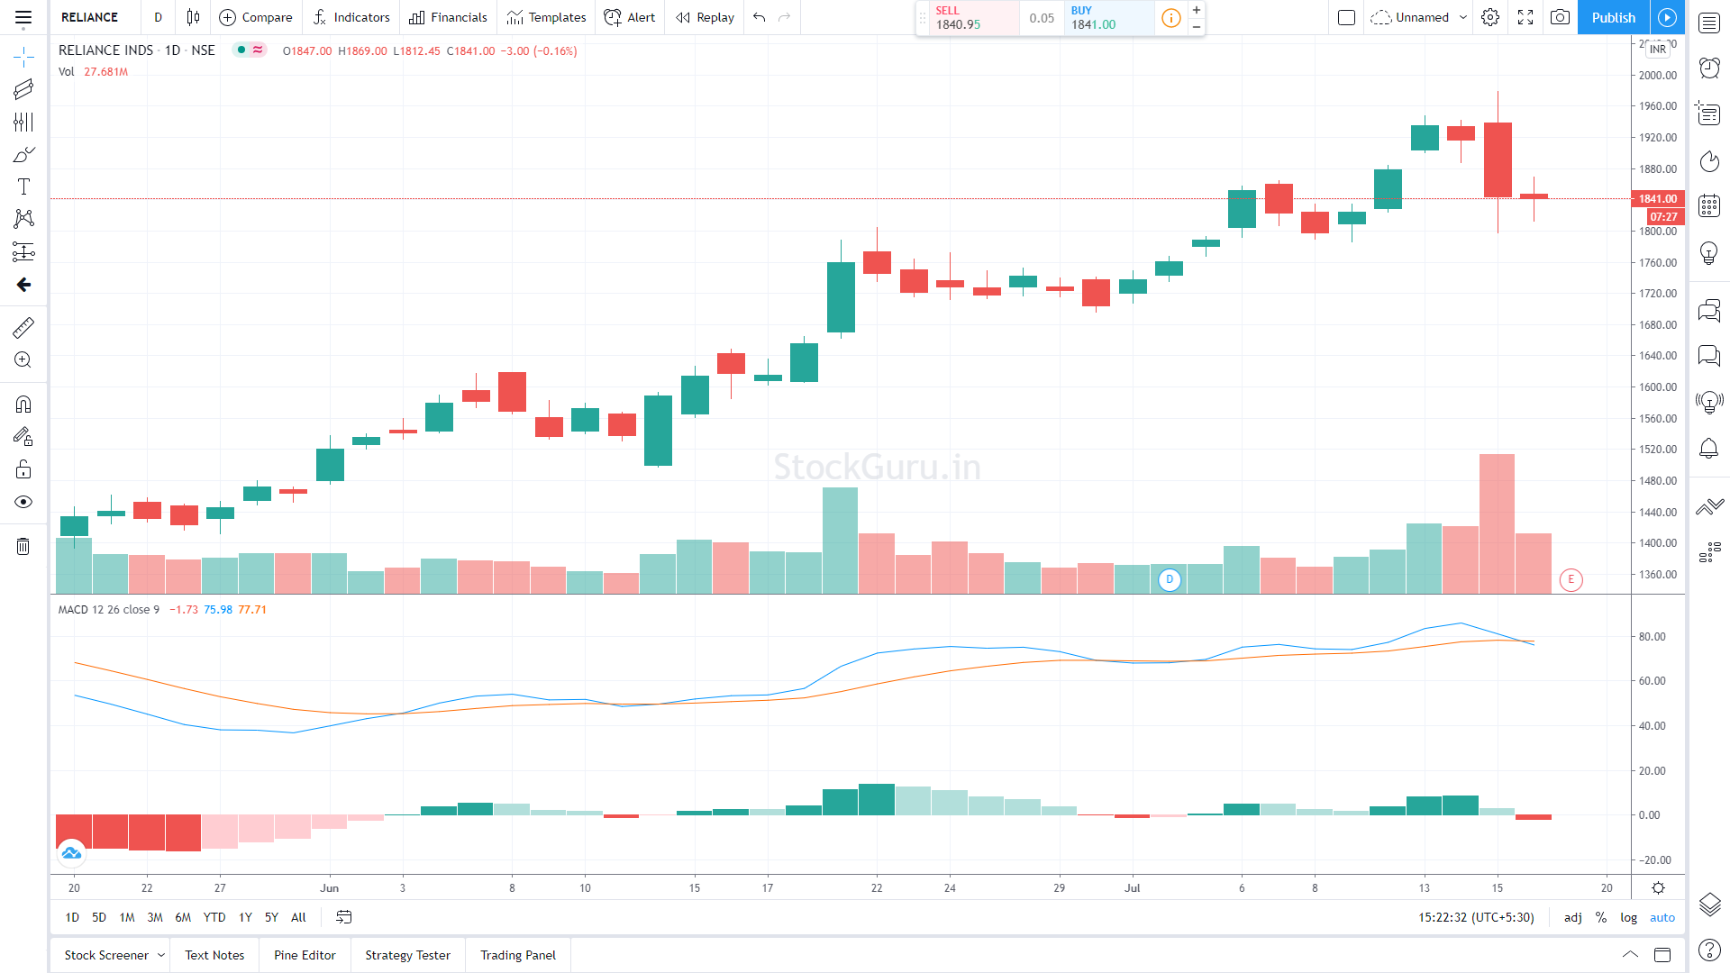The width and height of the screenshot is (1730, 973).
Task: Open chart settings gear
Action: click(x=1490, y=17)
